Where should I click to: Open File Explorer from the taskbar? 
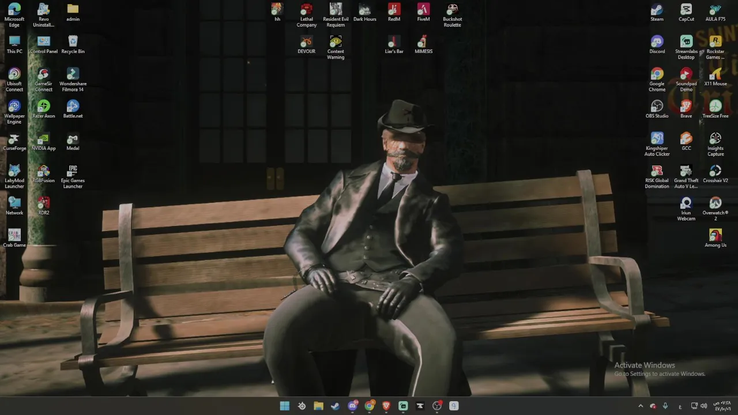click(318, 406)
